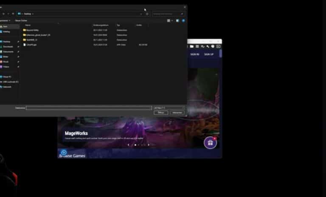This screenshot has width=326, height=197.
Task: Select the APK file in the file list
Action: click(x=31, y=44)
